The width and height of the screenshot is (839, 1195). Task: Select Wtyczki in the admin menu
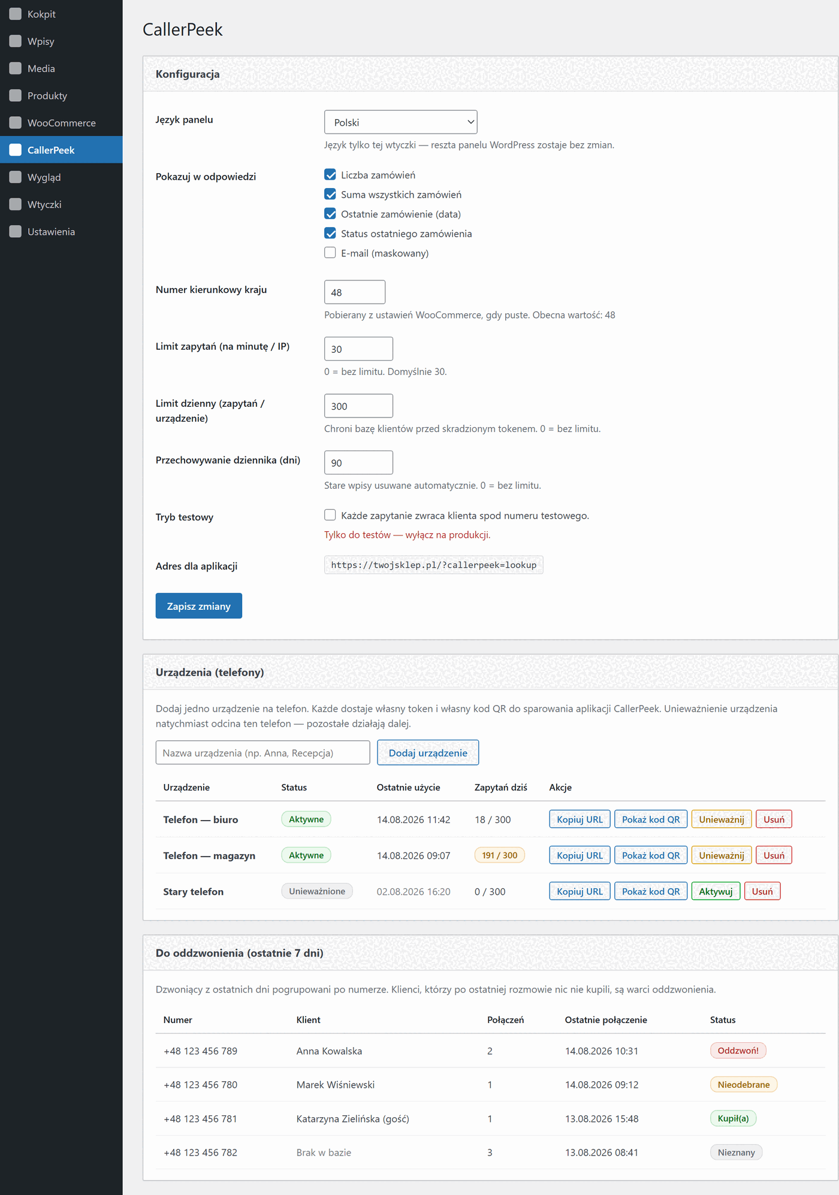[x=61, y=204]
